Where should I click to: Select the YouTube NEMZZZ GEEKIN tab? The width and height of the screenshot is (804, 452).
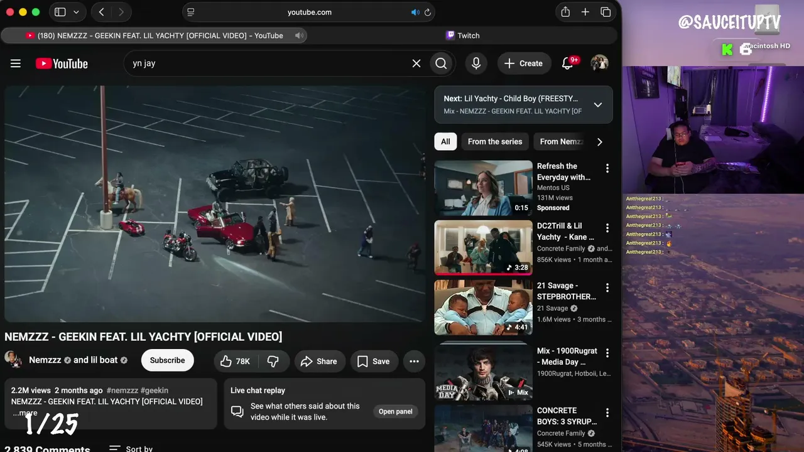tap(155, 36)
